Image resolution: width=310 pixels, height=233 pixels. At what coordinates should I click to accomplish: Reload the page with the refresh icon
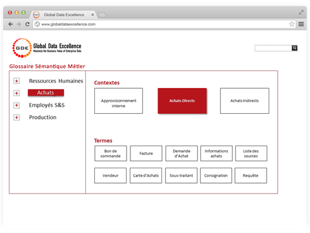[x=27, y=24]
